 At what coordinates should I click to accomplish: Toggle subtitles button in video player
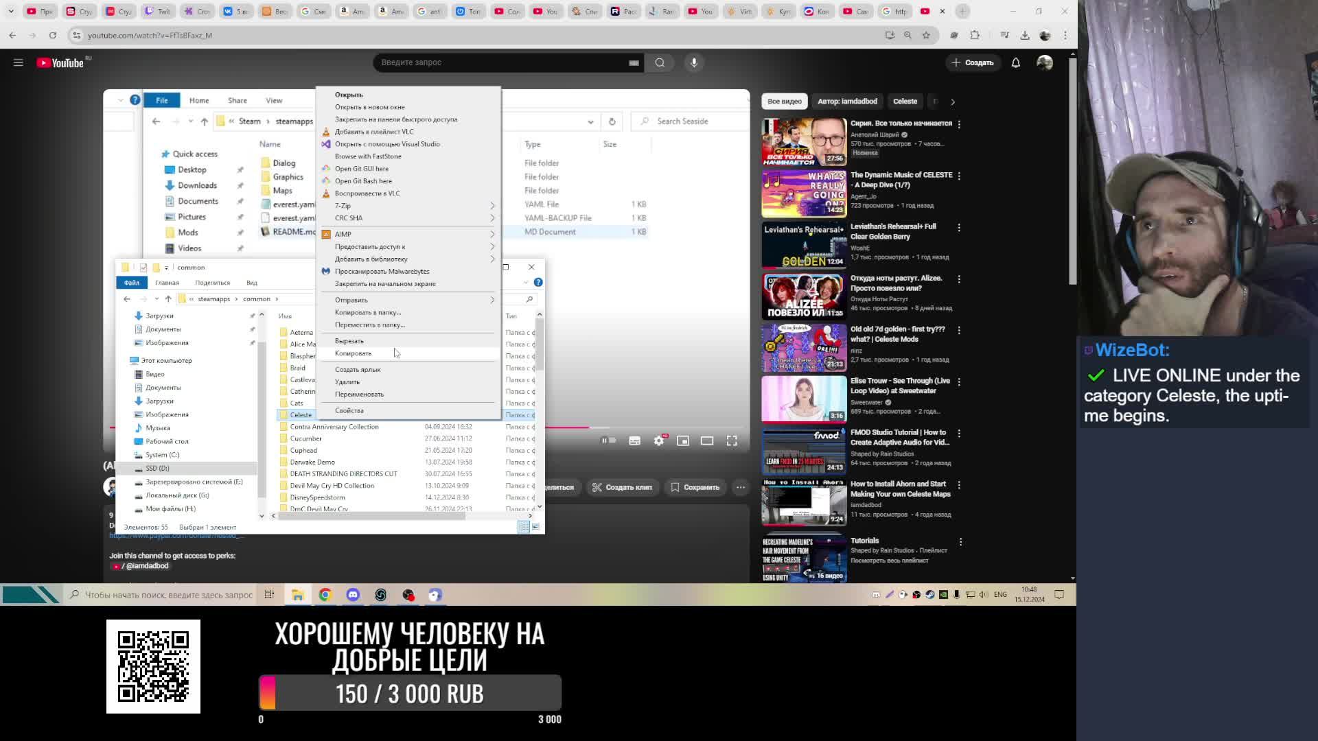coord(634,440)
